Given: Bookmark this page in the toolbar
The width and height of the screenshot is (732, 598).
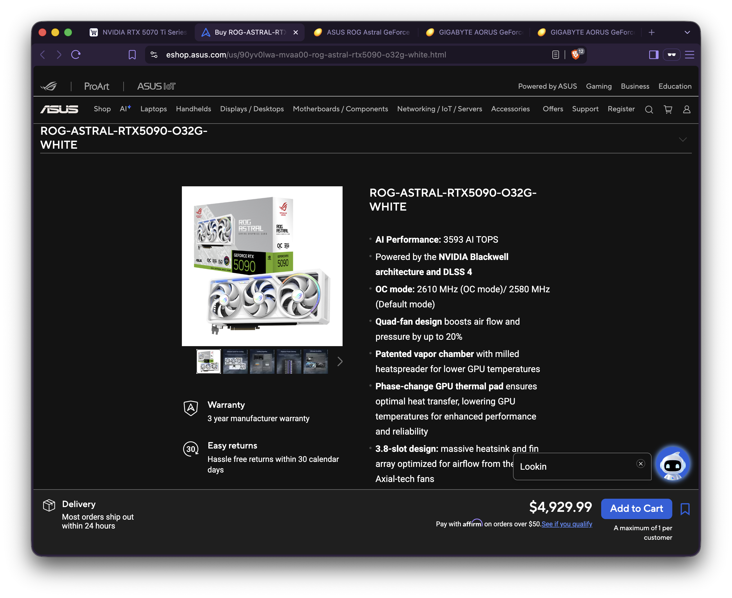Looking at the screenshot, I should (x=132, y=55).
